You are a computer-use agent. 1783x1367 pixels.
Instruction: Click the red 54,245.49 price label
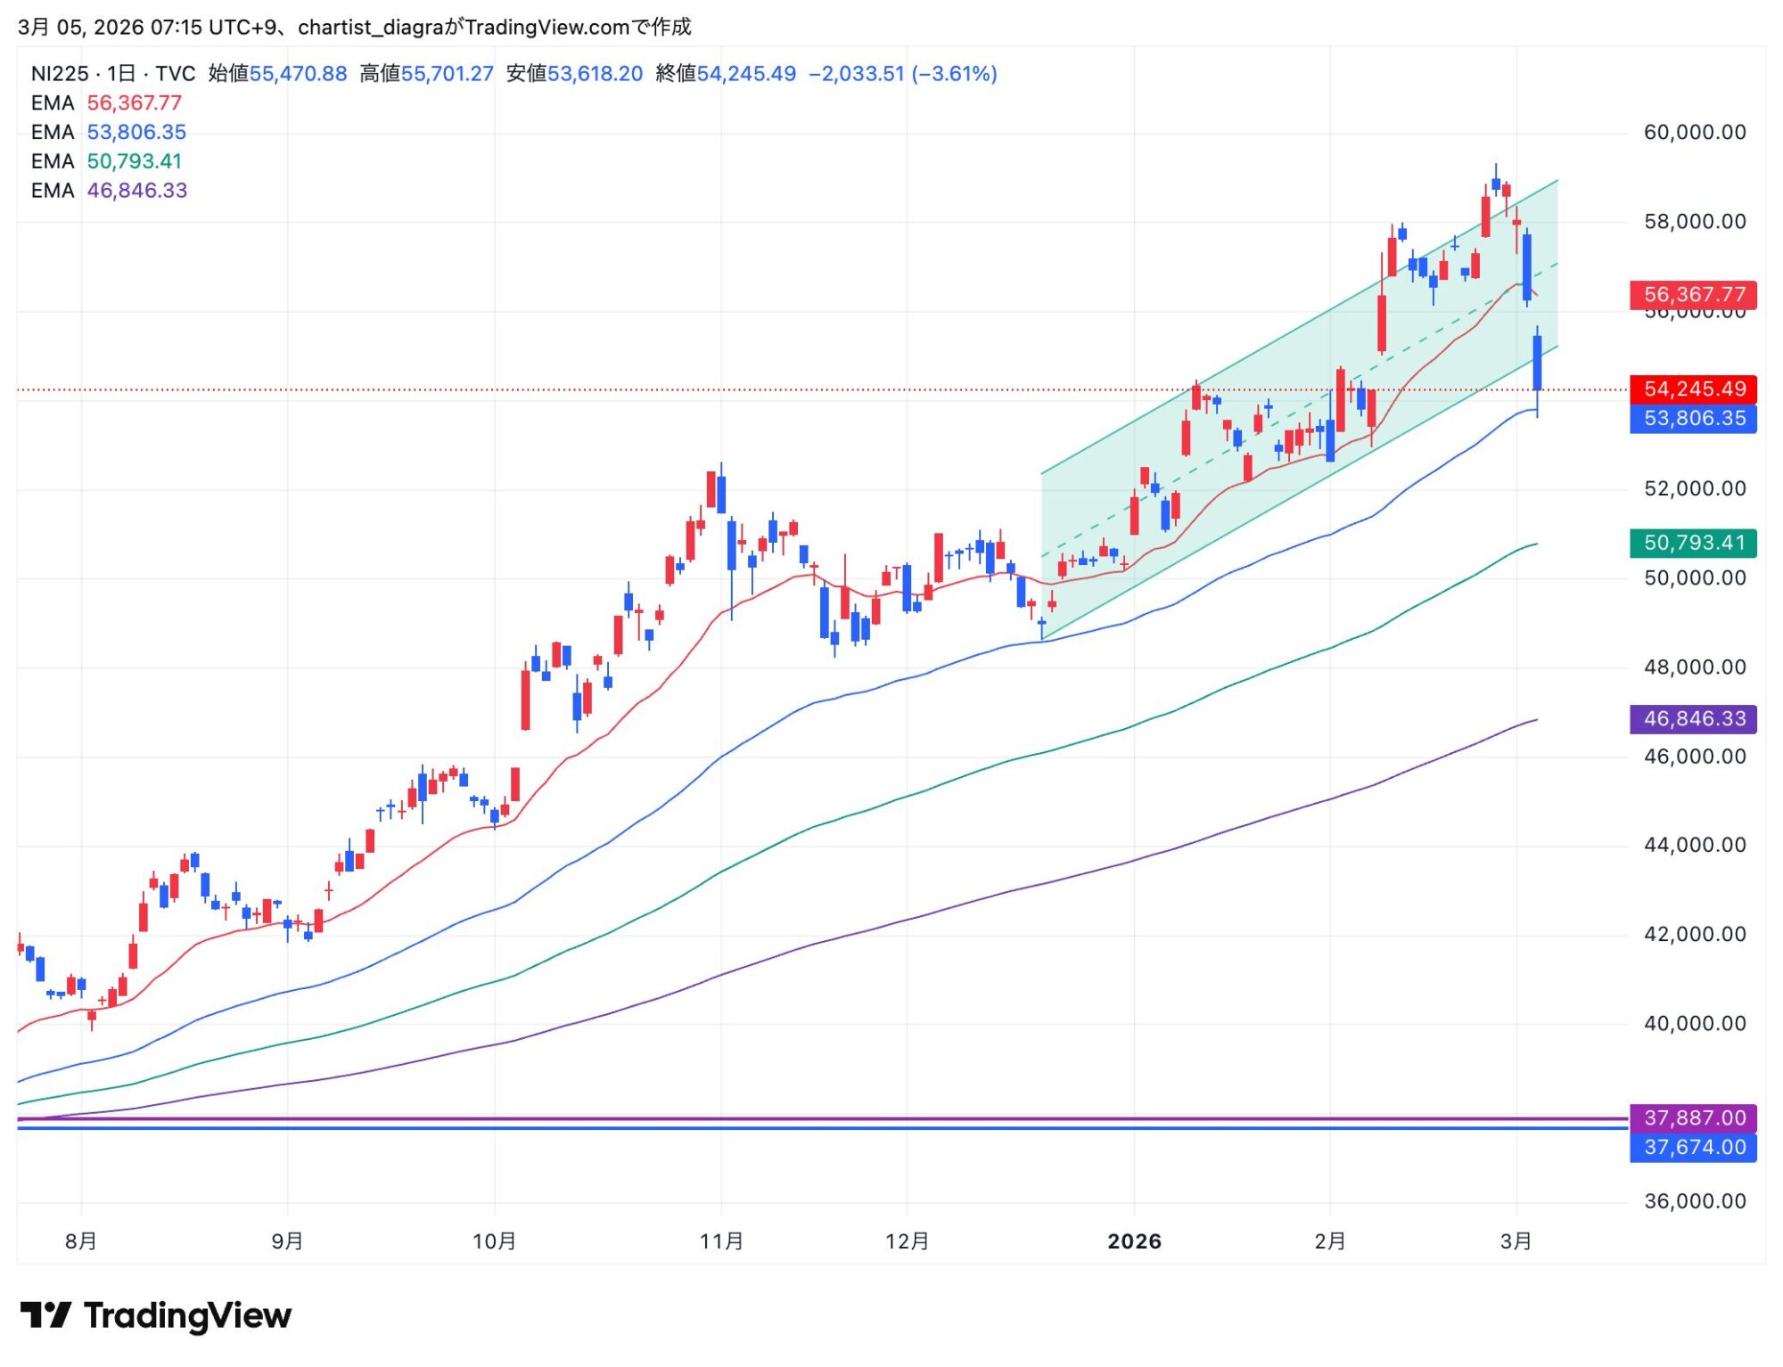coord(1693,389)
